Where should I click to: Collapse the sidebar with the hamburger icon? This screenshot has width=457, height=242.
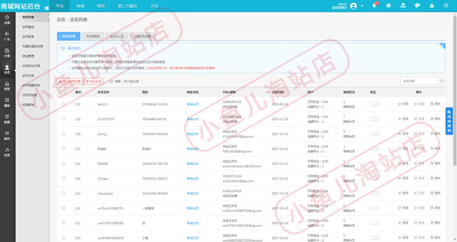coord(47,8)
